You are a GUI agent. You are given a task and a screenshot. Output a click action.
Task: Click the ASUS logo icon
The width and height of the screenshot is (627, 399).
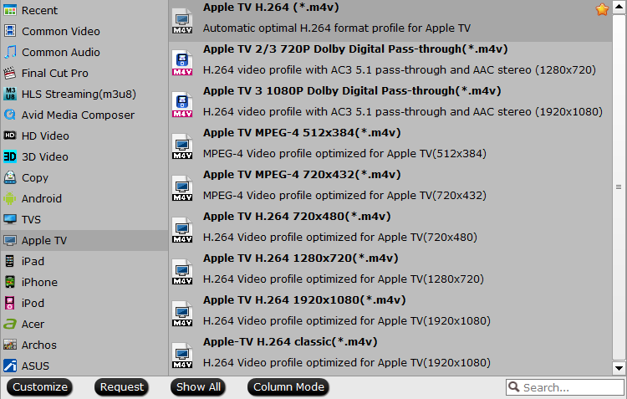tap(10, 366)
